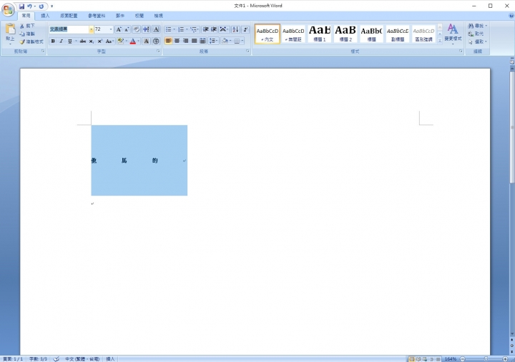Open the 插入 (Insert) tab
Viewport: 515px width, 362px height.
(x=45, y=16)
